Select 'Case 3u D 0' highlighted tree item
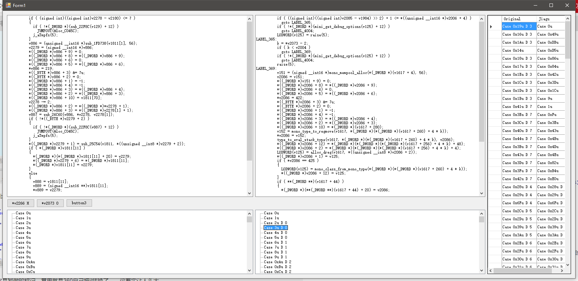Image resolution: width=578 pixels, height=281 pixels. [x=275, y=228]
